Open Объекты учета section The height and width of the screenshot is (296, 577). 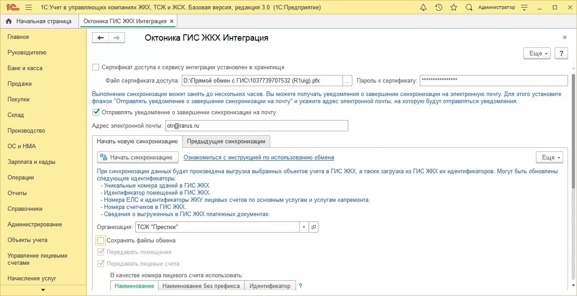(27, 240)
